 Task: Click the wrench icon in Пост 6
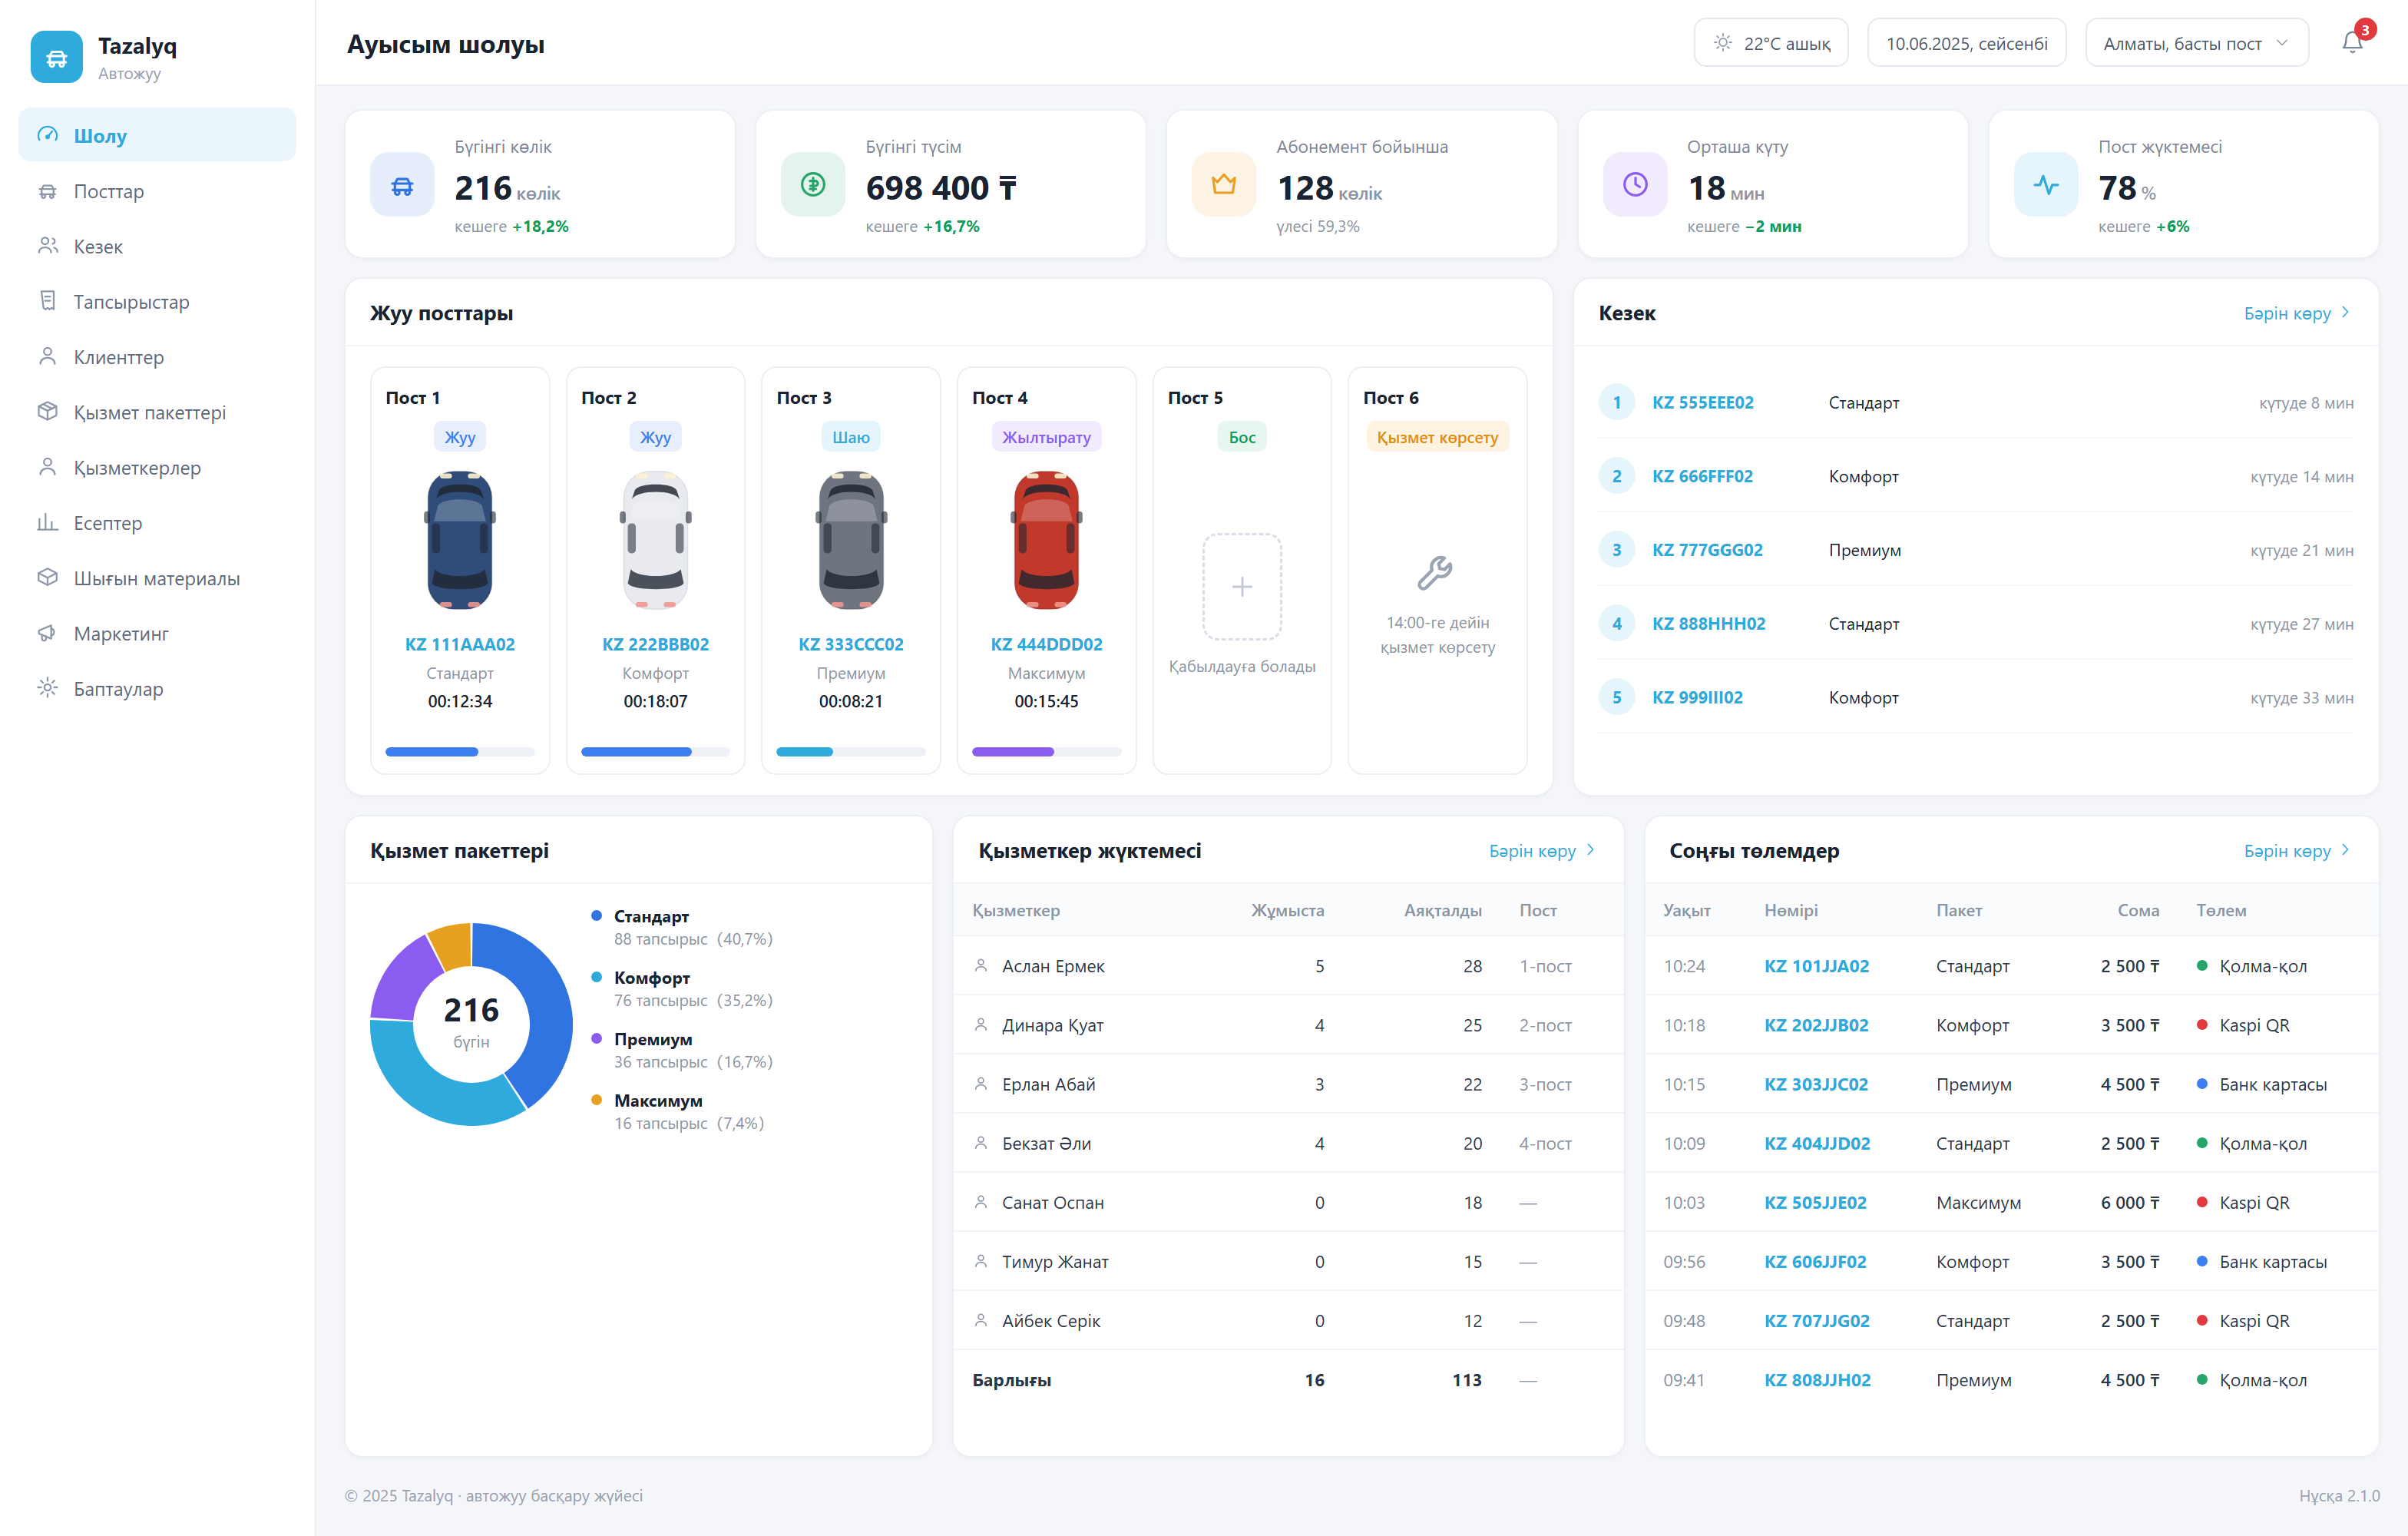(1435, 573)
